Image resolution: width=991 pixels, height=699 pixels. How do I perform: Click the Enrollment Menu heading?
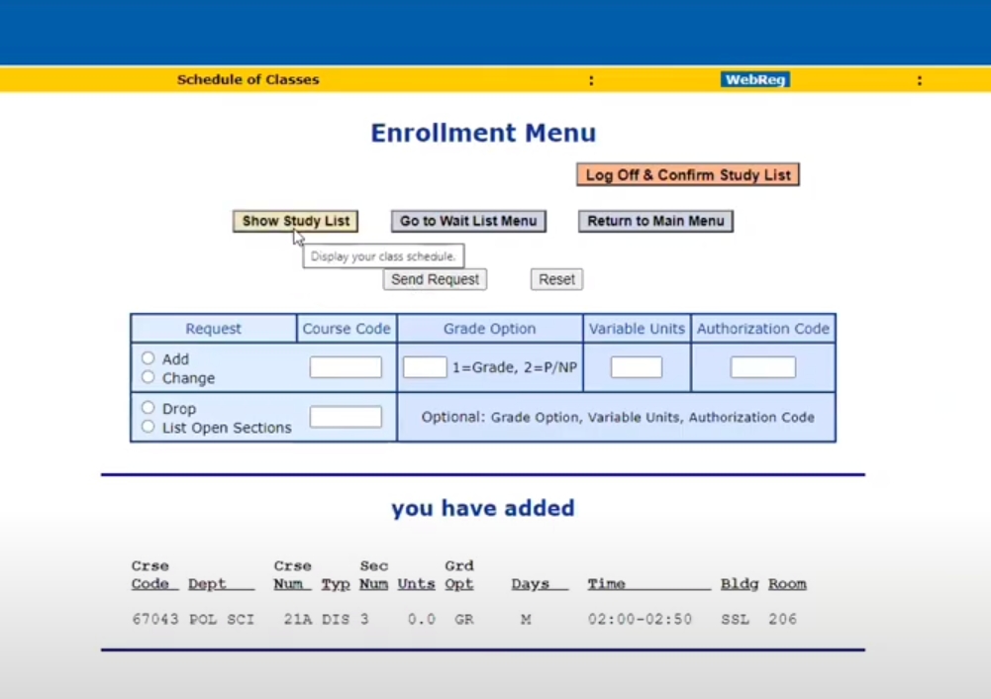pos(483,133)
